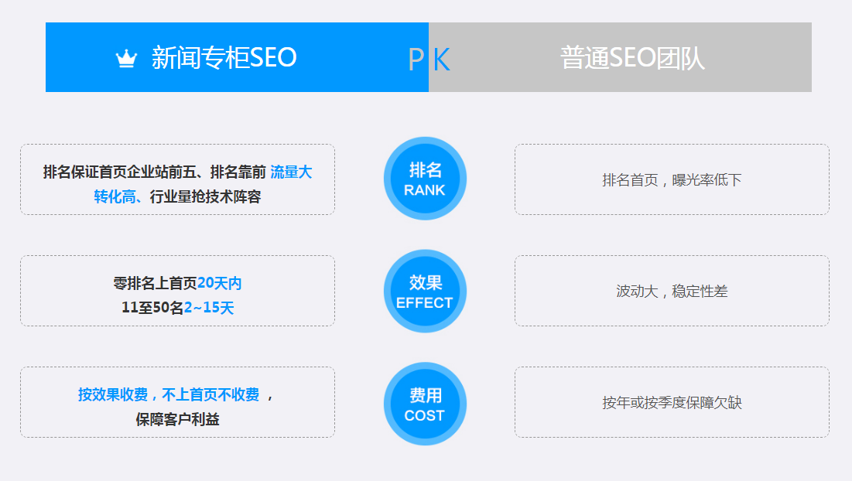Image resolution: width=852 pixels, height=481 pixels.
Task: Select the 按年或按季度保障欠缺 box
Action: (672, 402)
